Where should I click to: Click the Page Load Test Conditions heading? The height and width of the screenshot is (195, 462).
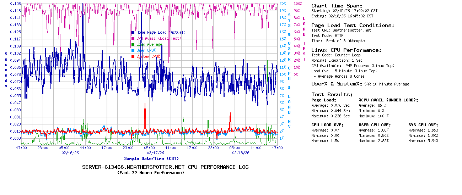point(353,25)
